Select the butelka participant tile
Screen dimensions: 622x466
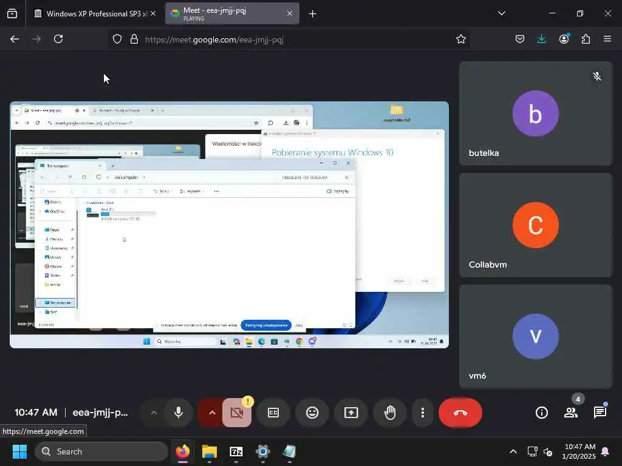click(x=536, y=113)
